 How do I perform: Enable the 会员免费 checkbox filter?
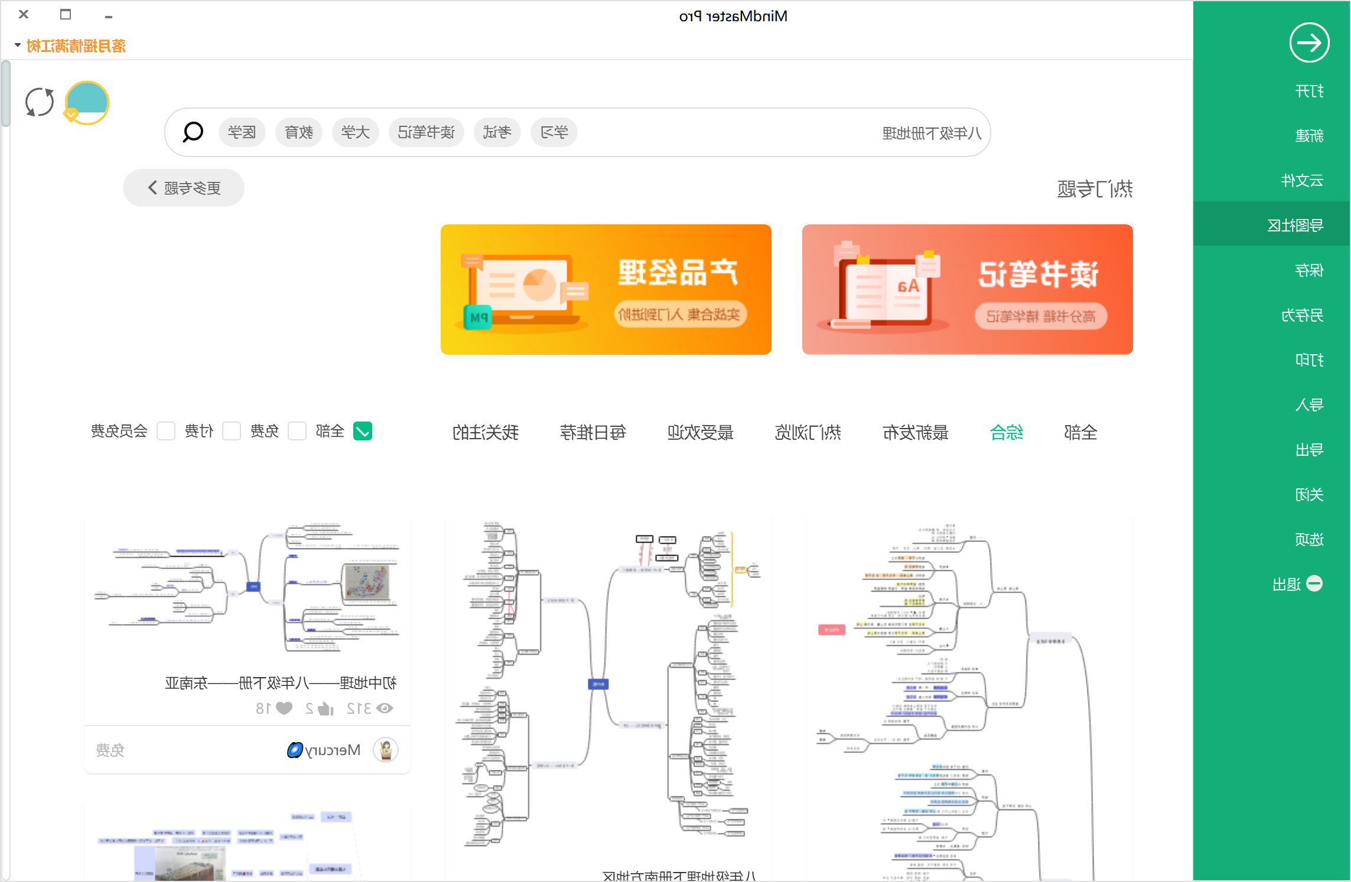pyautogui.click(x=166, y=432)
